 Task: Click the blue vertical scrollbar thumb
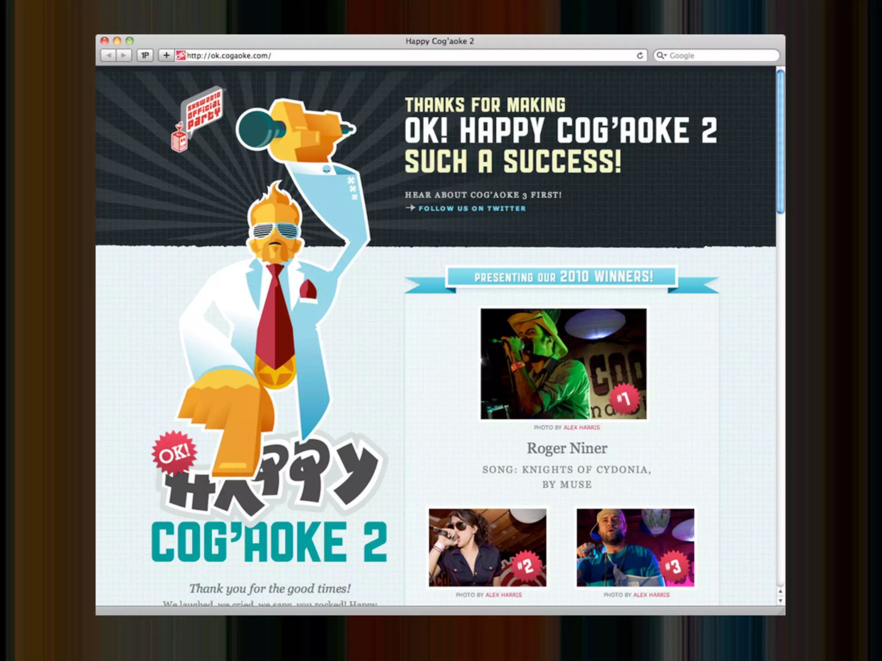[780, 141]
